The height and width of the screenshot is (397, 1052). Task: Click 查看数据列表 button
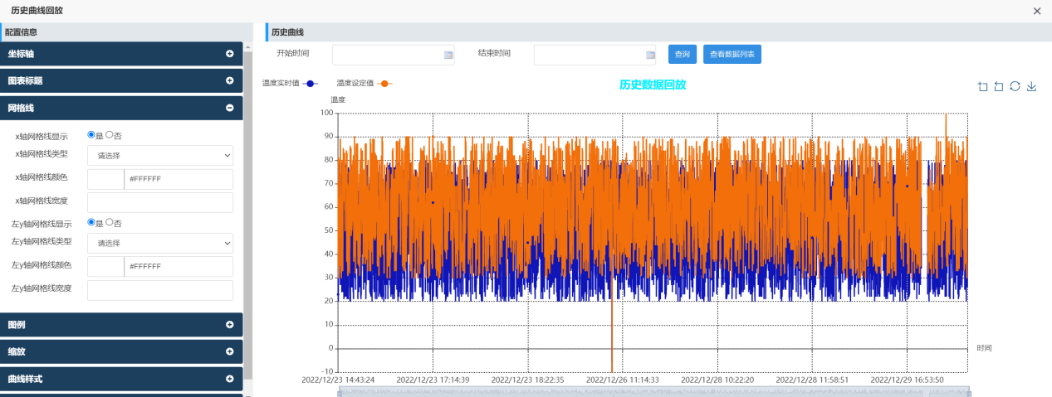pos(732,55)
